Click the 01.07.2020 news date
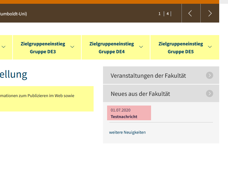Screen dimensions: 228x171 [120, 110]
